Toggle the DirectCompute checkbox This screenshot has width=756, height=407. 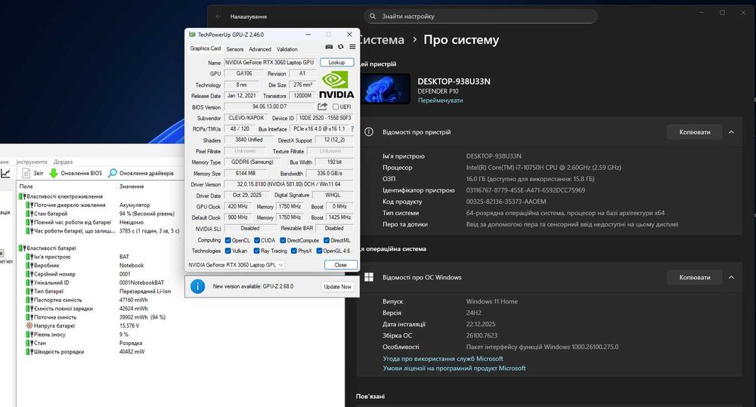tap(283, 240)
